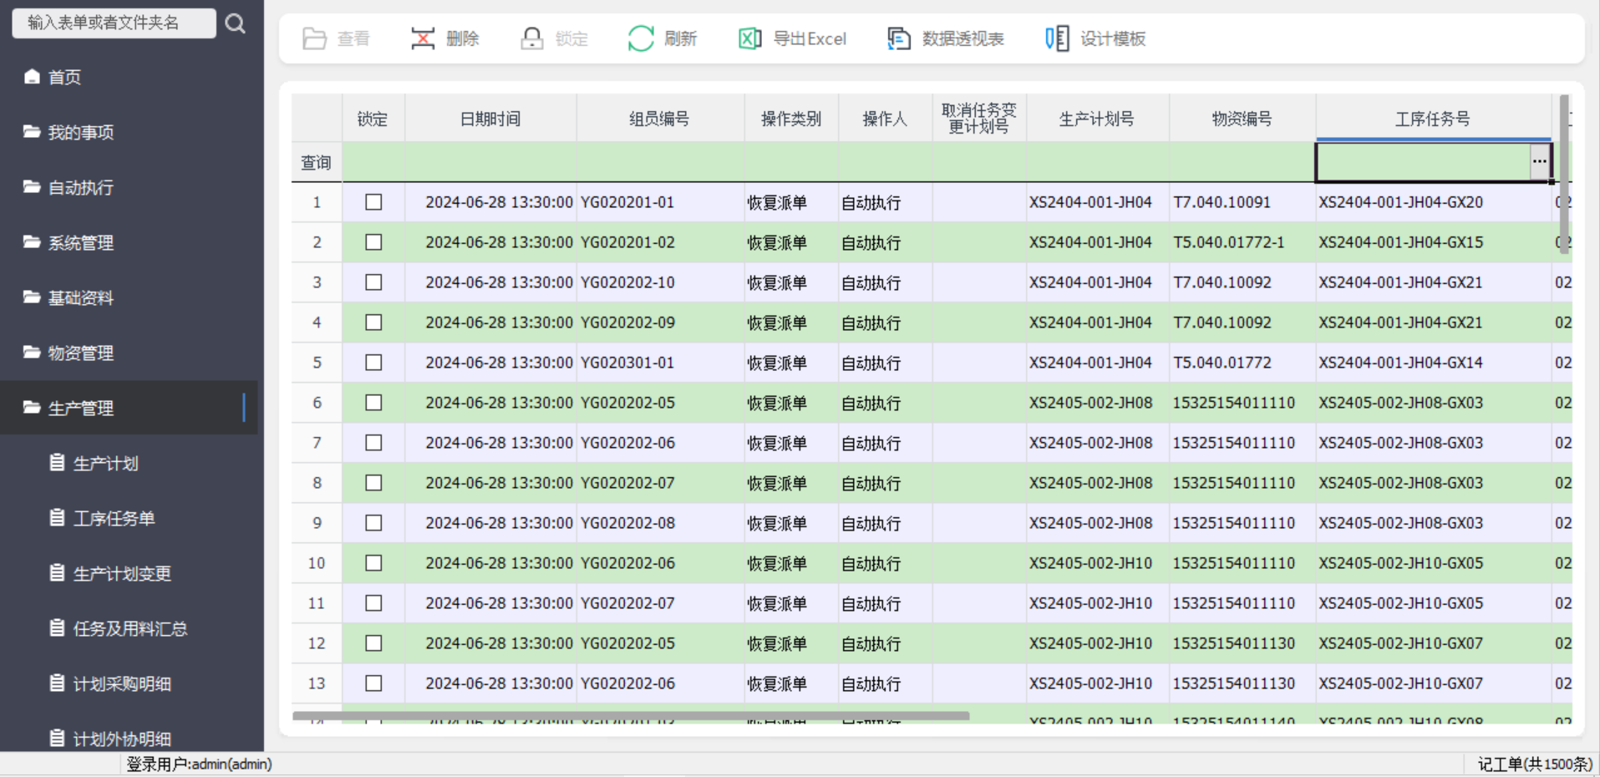Image resolution: width=1600 pixels, height=777 pixels.
Task: Open the ellipsis picker in 工序任务号 filter
Action: click(x=1539, y=162)
